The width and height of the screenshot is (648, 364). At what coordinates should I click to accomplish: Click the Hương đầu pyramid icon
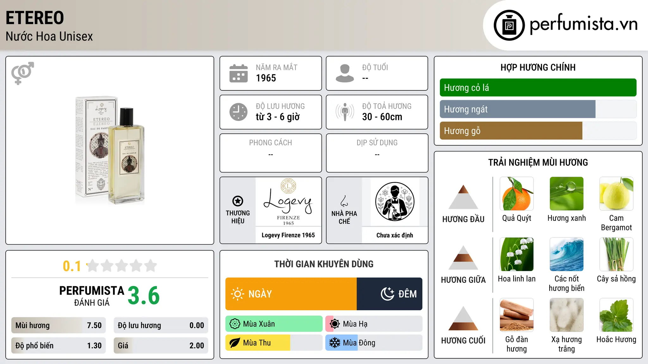coord(463,197)
